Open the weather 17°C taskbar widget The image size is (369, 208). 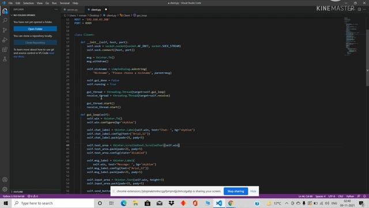point(274,203)
